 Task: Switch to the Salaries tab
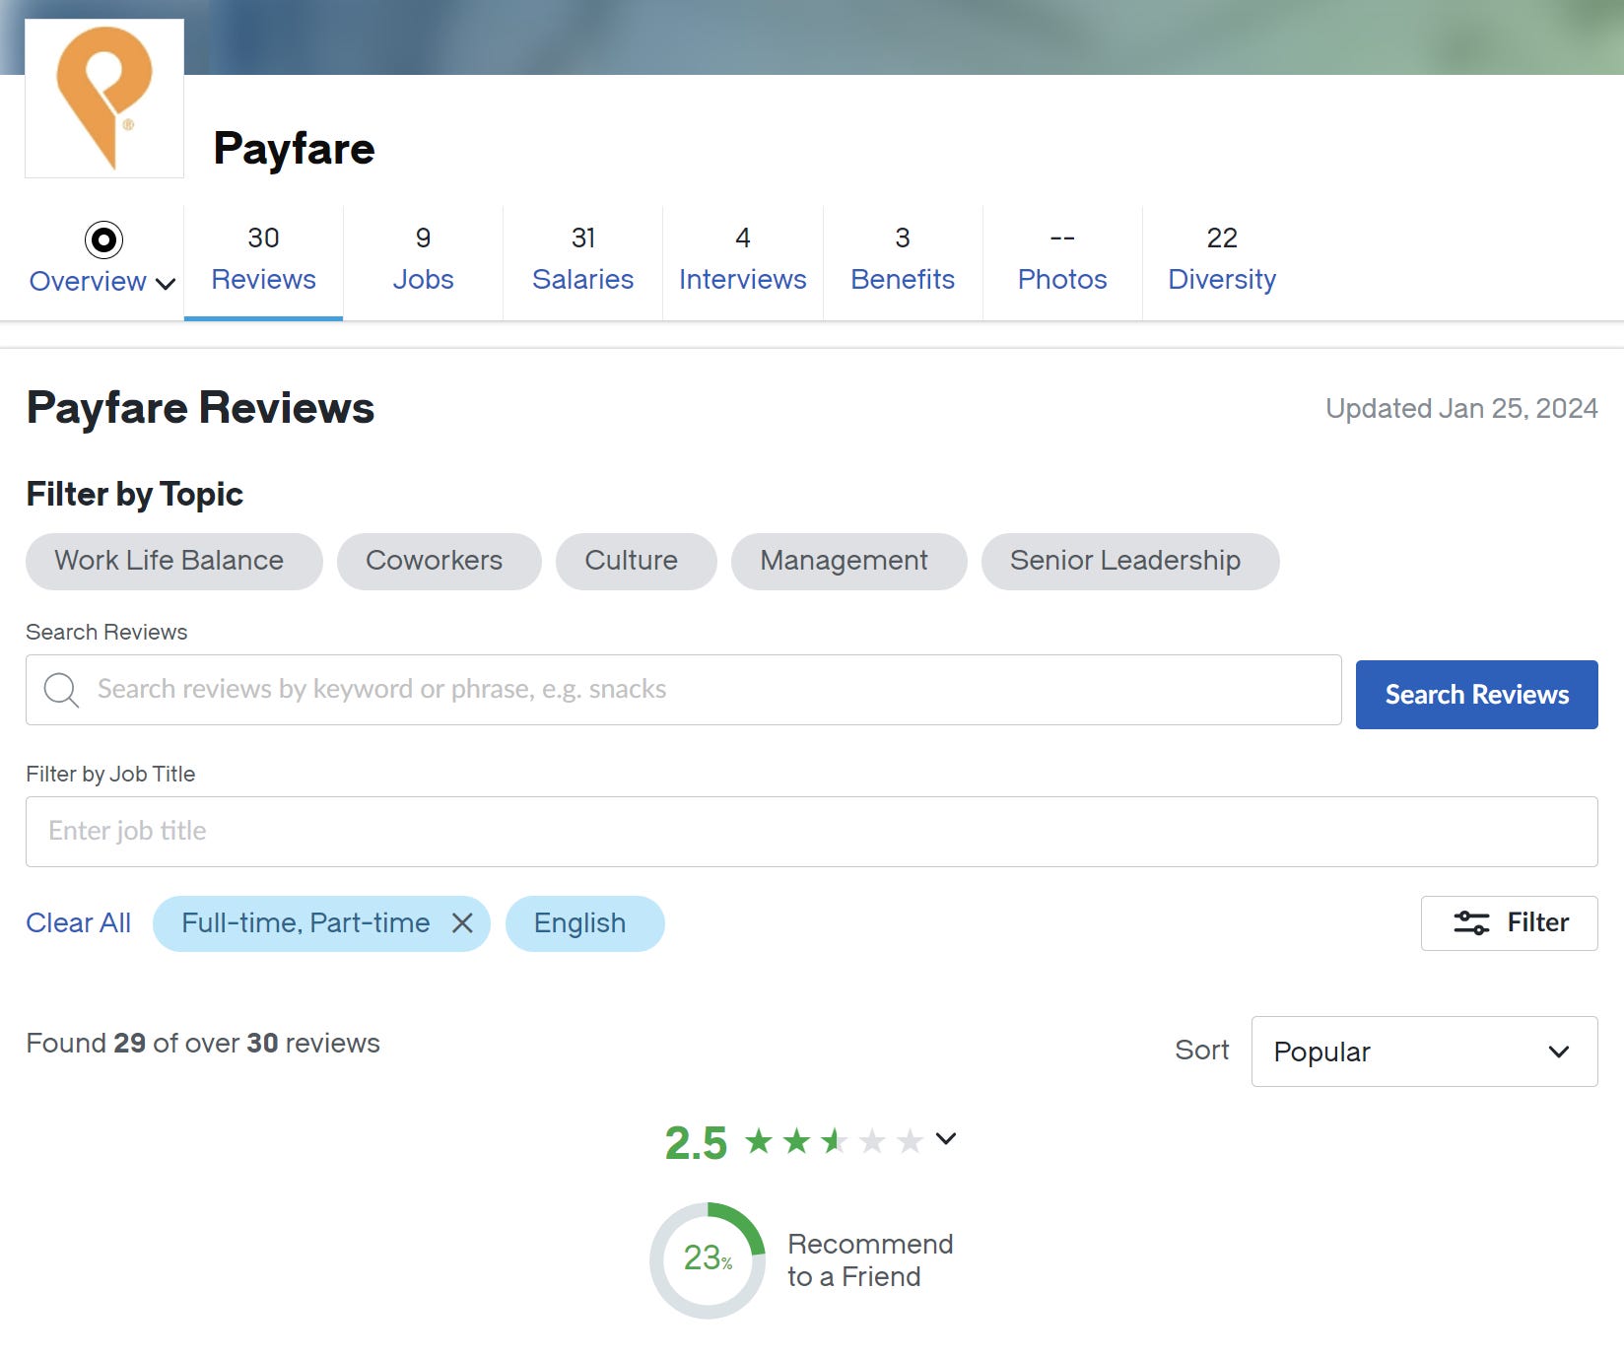[582, 260]
